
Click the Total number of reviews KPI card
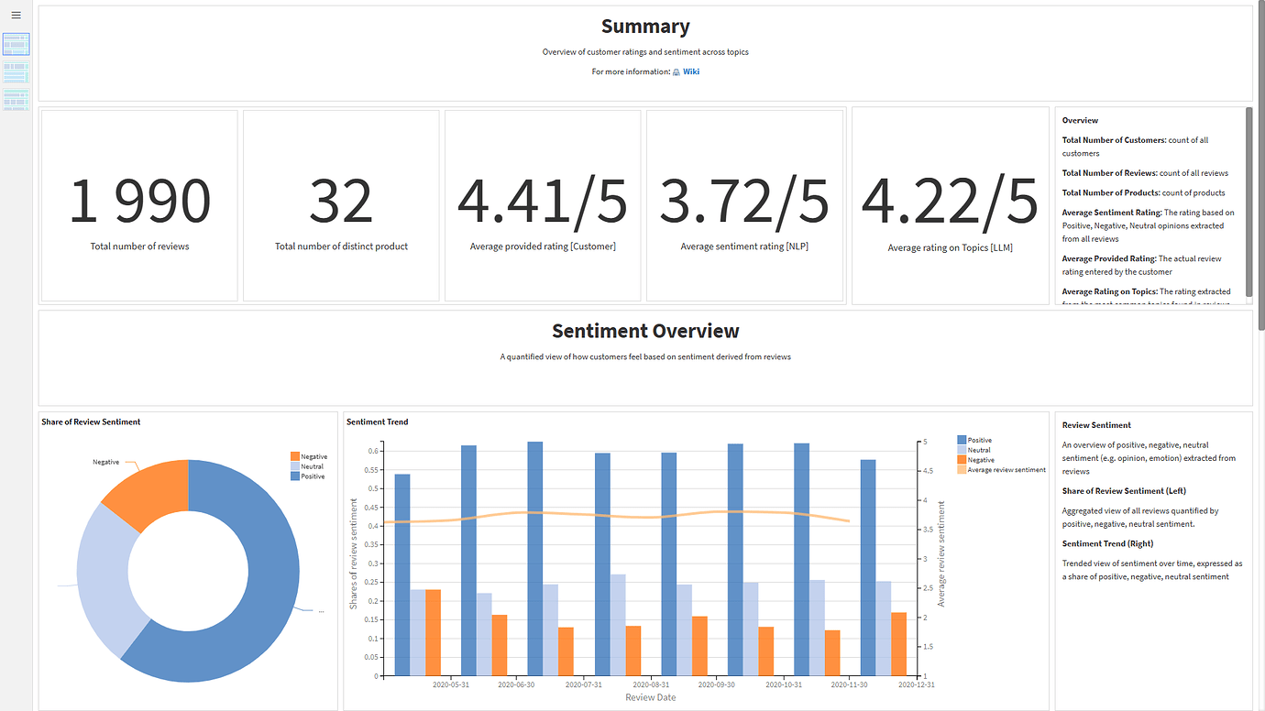coord(138,205)
